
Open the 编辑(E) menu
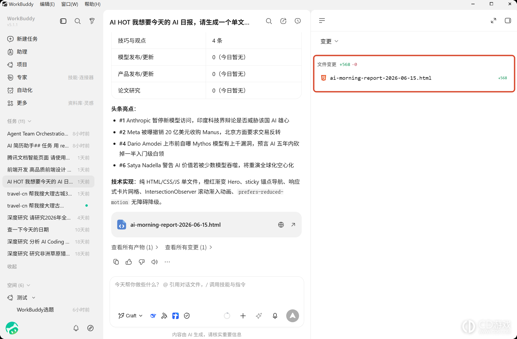[47, 4]
